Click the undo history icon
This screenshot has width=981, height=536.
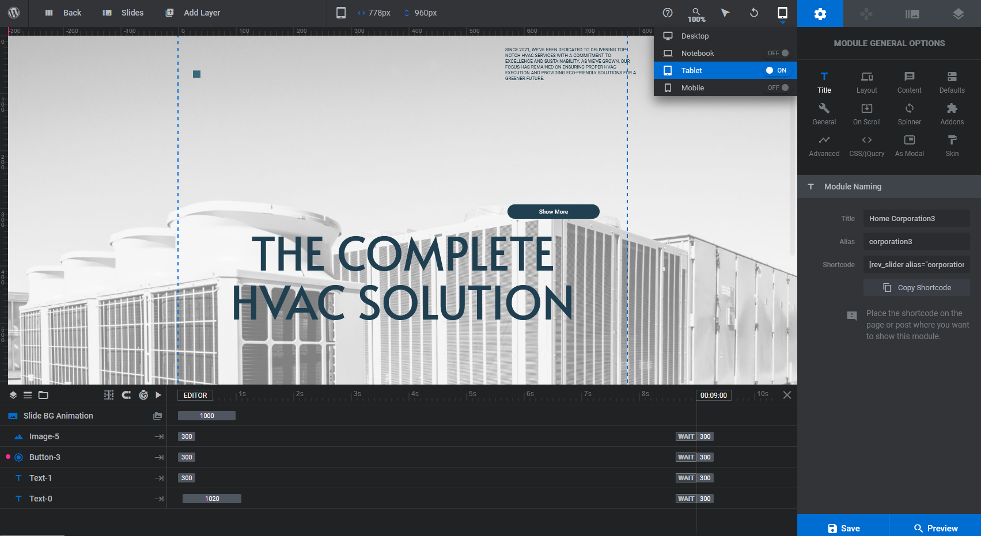pyautogui.click(x=754, y=13)
